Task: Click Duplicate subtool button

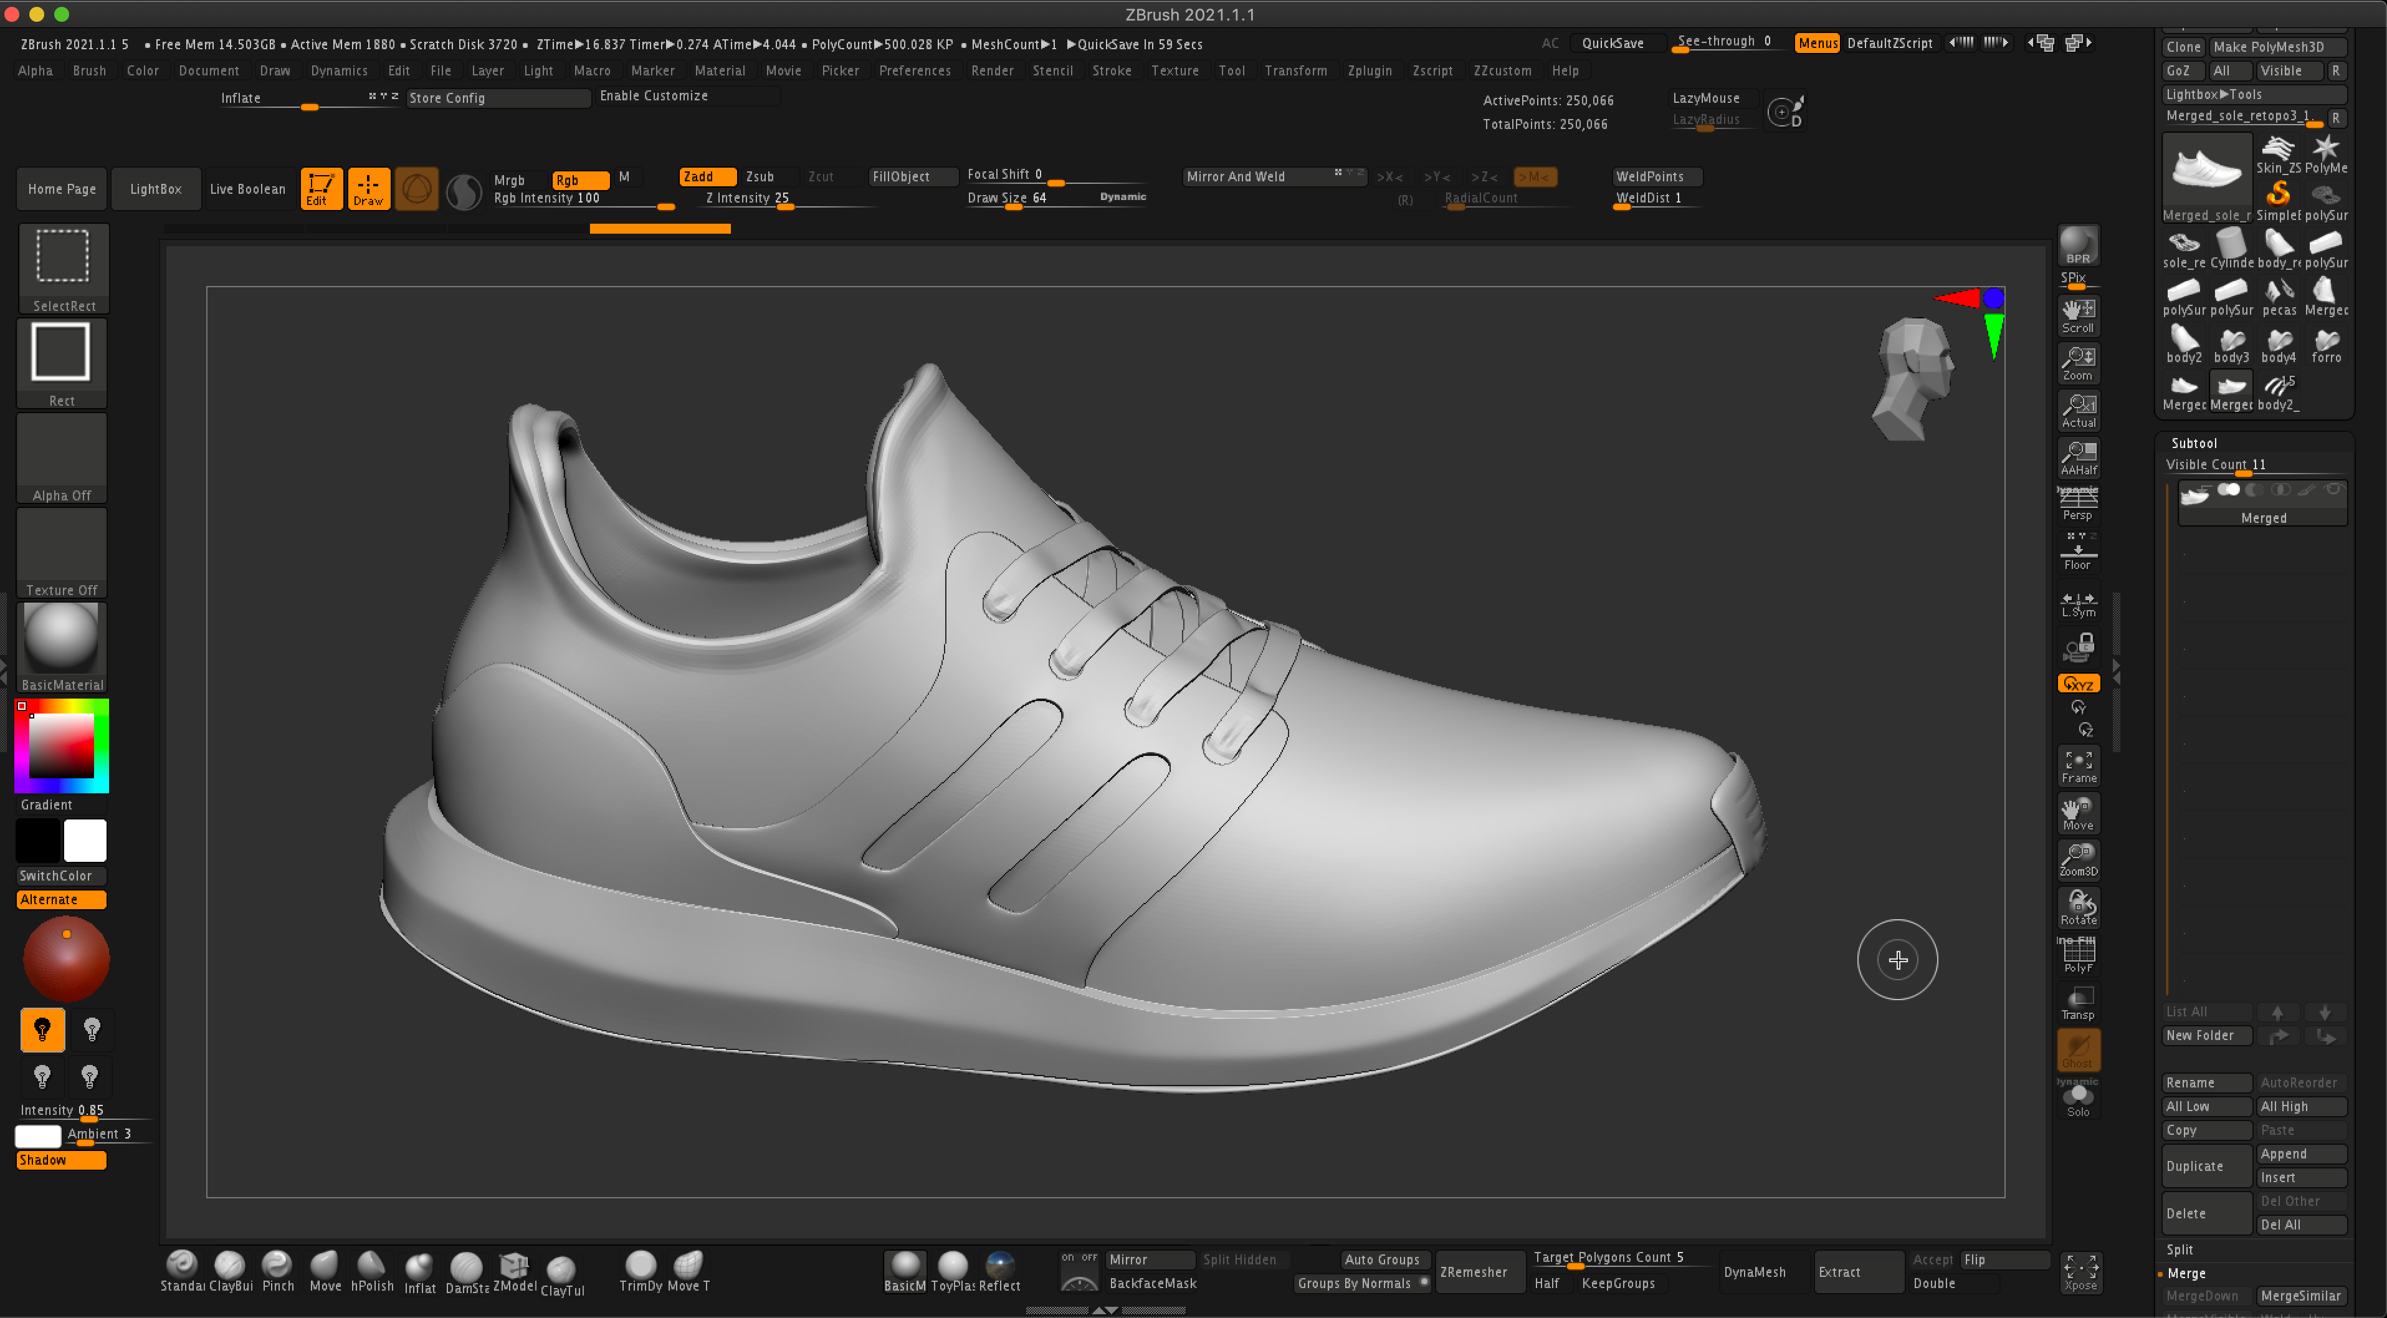Action: [2206, 1166]
